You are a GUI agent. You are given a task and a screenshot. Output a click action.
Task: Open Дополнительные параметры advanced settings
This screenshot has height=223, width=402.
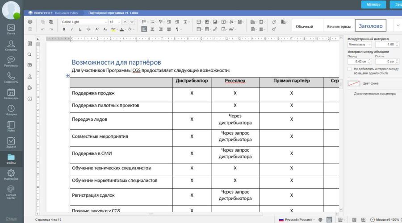click(x=375, y=94)
